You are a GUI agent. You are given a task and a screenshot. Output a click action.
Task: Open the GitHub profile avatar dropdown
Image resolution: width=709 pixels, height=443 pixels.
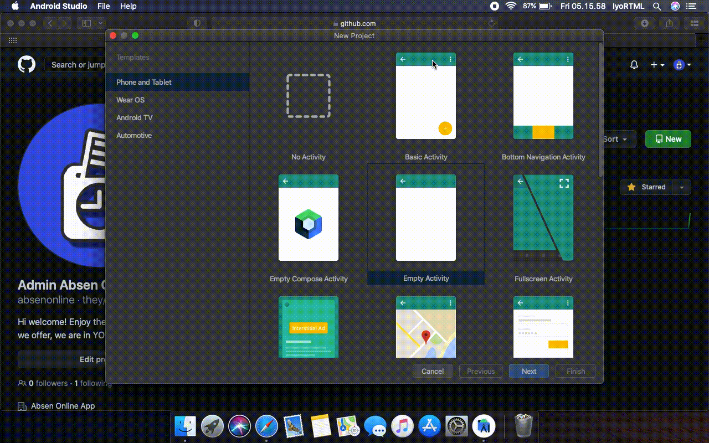pyautogui.click(x=682, y=65)
